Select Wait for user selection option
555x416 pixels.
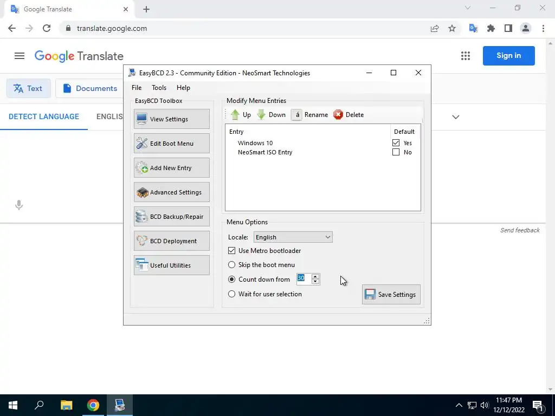[x=231, y=294]
